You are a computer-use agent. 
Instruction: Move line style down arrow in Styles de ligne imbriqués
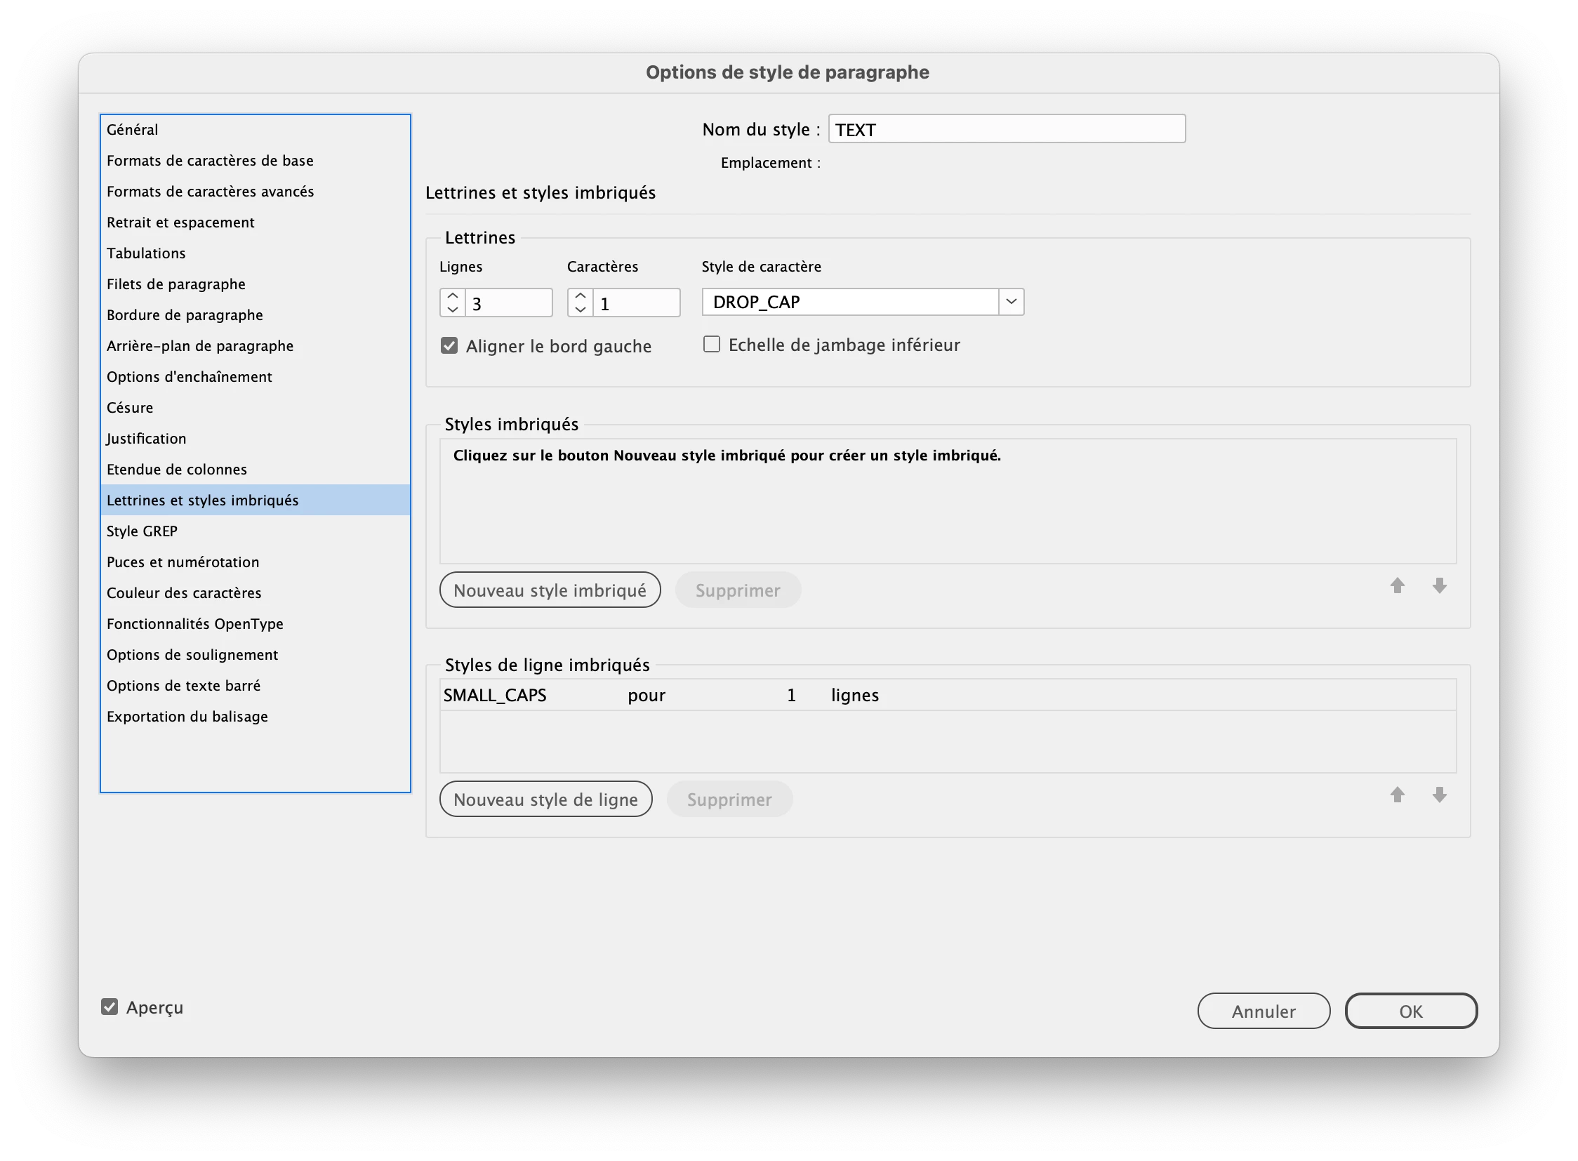1439,795
